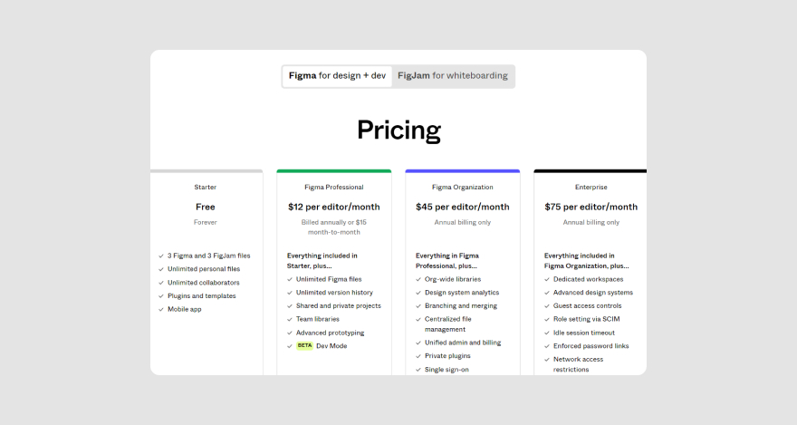Click 'Everything included in Starter, plus...' text
This screenshot has width=797, height=425.
point(322,261)
